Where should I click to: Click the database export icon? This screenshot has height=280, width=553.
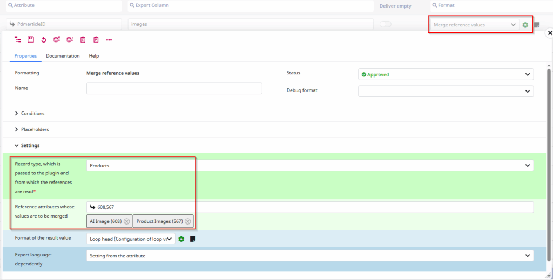coord(56,40)
